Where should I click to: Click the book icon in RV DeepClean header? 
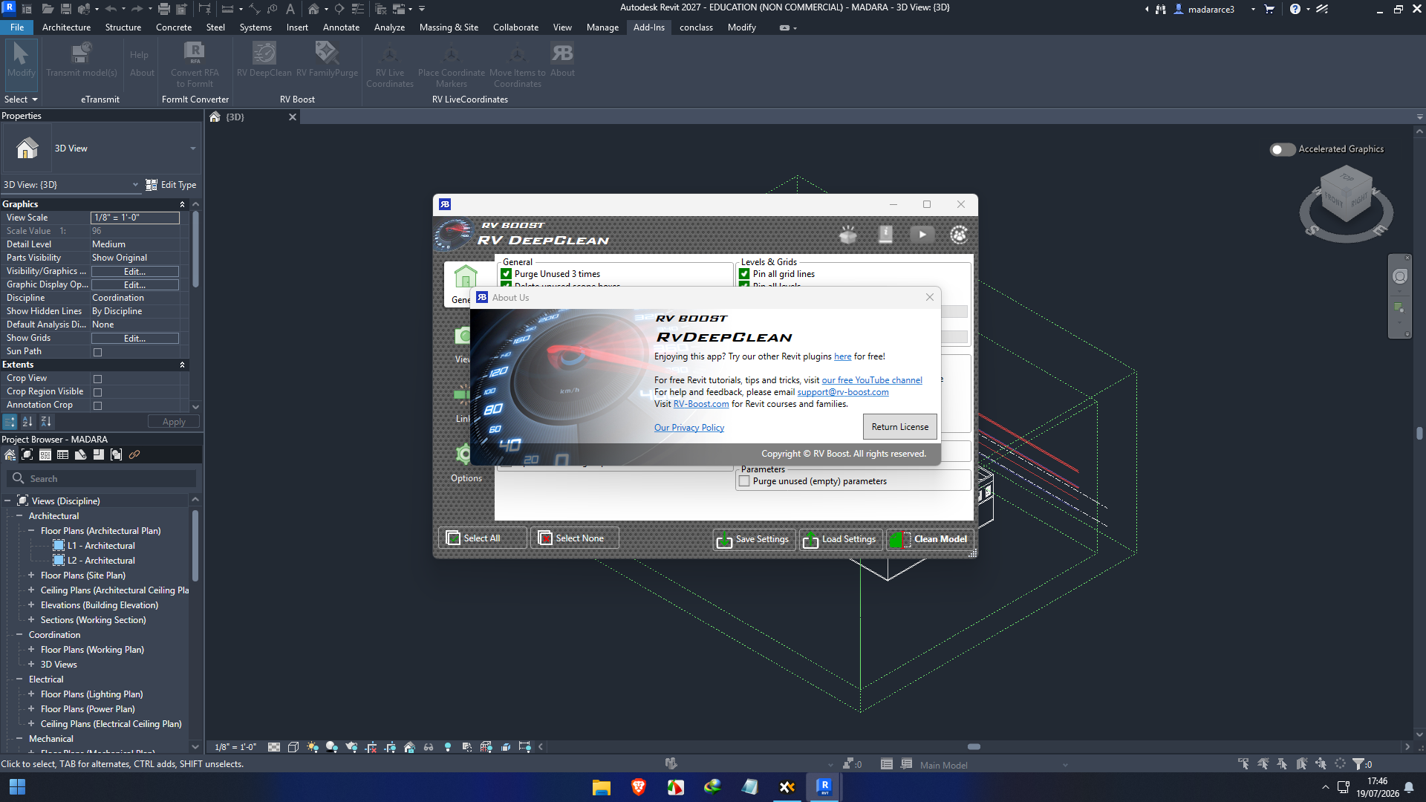point(885,235)
